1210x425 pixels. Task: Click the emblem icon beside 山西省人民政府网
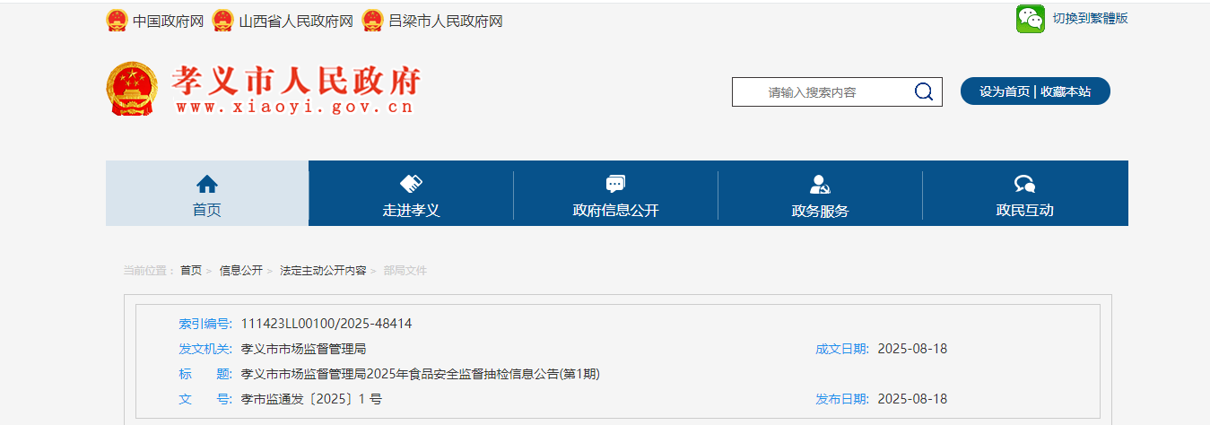(x=223, y=21)
